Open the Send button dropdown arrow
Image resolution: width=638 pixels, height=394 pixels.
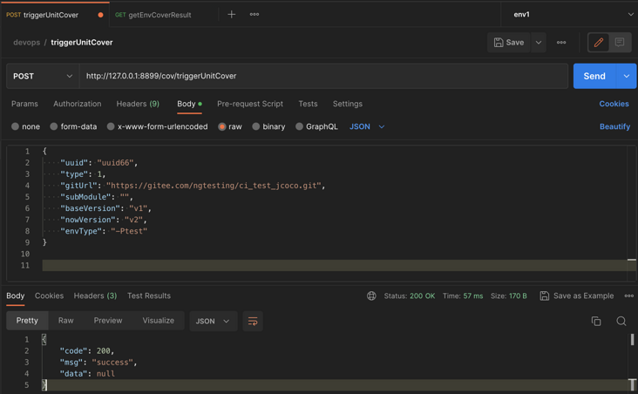pyautogui.click(x=627, y=76)
